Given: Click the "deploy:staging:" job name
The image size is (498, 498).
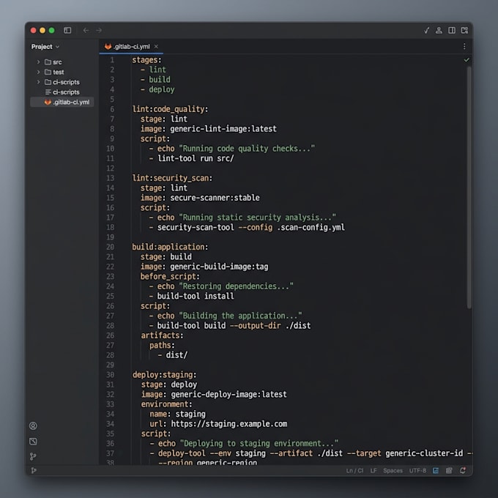Looking at the screenshot, I should (165, 374).
